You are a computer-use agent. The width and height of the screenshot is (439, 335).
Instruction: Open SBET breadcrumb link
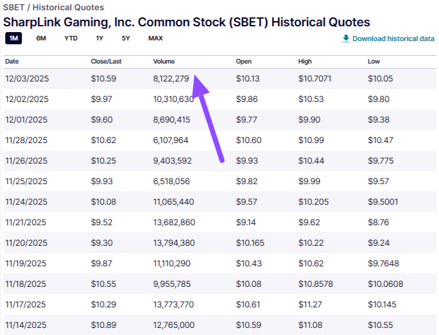(13, 7)
